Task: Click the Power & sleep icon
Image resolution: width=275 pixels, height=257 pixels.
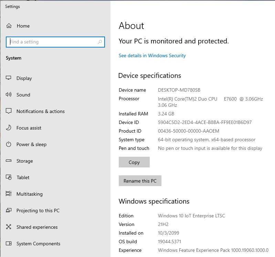Action: [x=8, y=144]
